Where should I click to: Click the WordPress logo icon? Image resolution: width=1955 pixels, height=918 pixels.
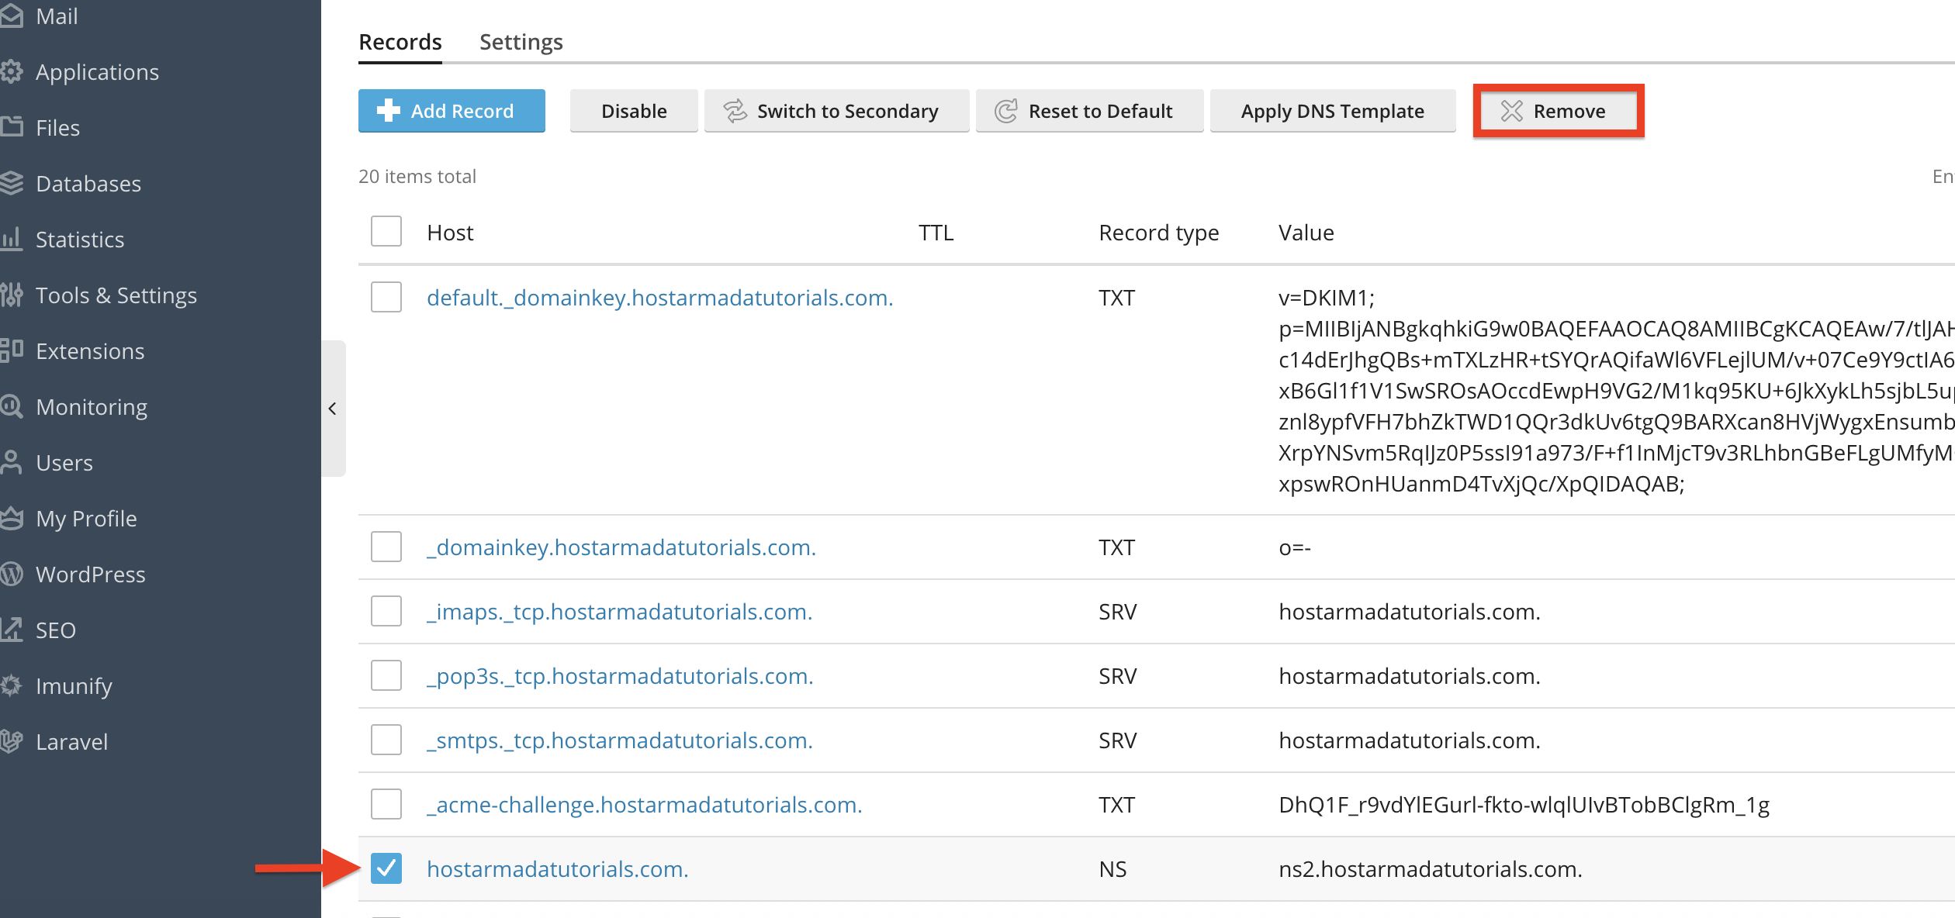(11, 575)
